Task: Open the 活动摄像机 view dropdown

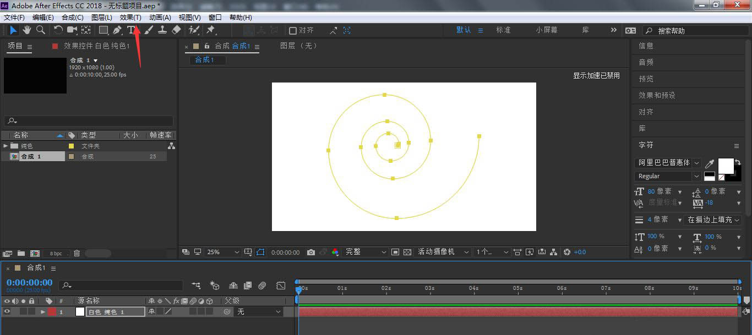Action: [443, 252]
